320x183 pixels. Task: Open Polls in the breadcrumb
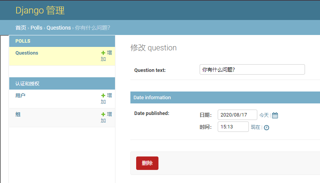point(36,28)
